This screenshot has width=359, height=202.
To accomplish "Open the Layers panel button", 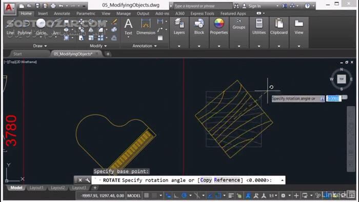I will tap(179, 27).
